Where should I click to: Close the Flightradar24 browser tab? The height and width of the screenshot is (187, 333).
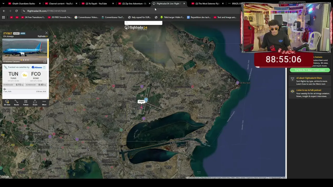click(x=184, y=4)
